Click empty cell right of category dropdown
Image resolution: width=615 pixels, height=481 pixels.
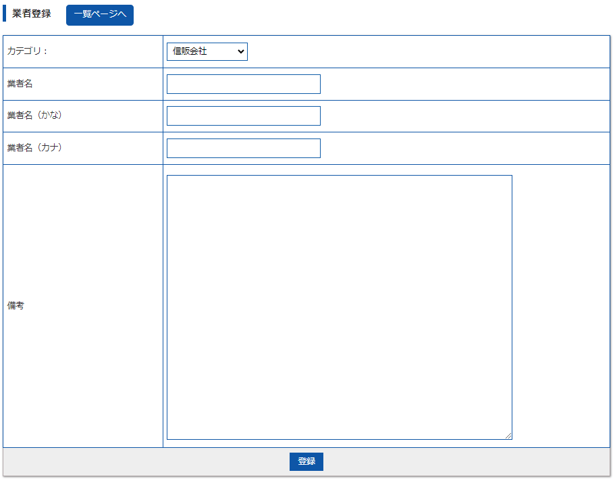[425, 51]
